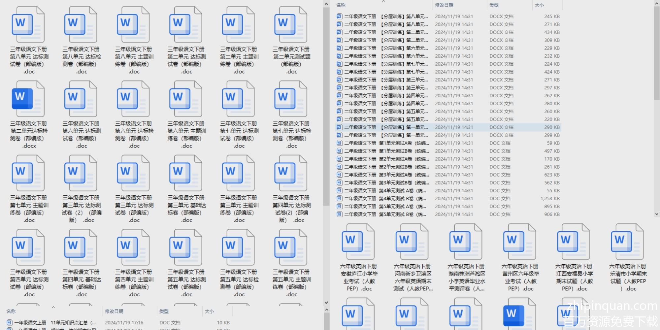Open 六年级英语下册 安徽庐江小学毕业考试 document
Image resolution: width=660 pixels, height=330 pixels.
click(358, 242)
